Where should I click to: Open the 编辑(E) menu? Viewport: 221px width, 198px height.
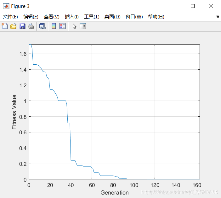click(x=31, y=17)
